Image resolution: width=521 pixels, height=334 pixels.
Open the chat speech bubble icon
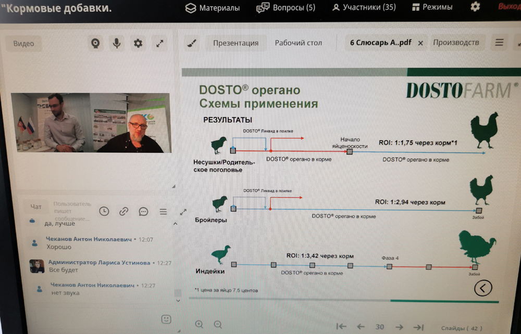[143, 211]
